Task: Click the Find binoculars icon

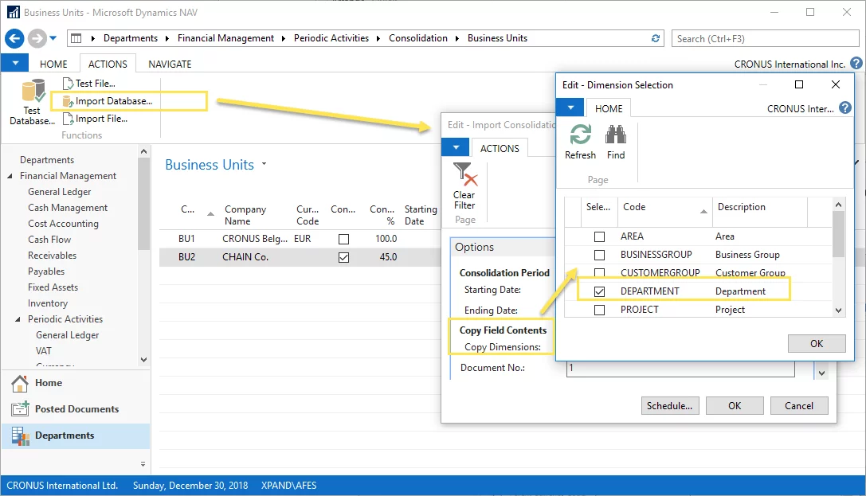Action: pos(615,135)
